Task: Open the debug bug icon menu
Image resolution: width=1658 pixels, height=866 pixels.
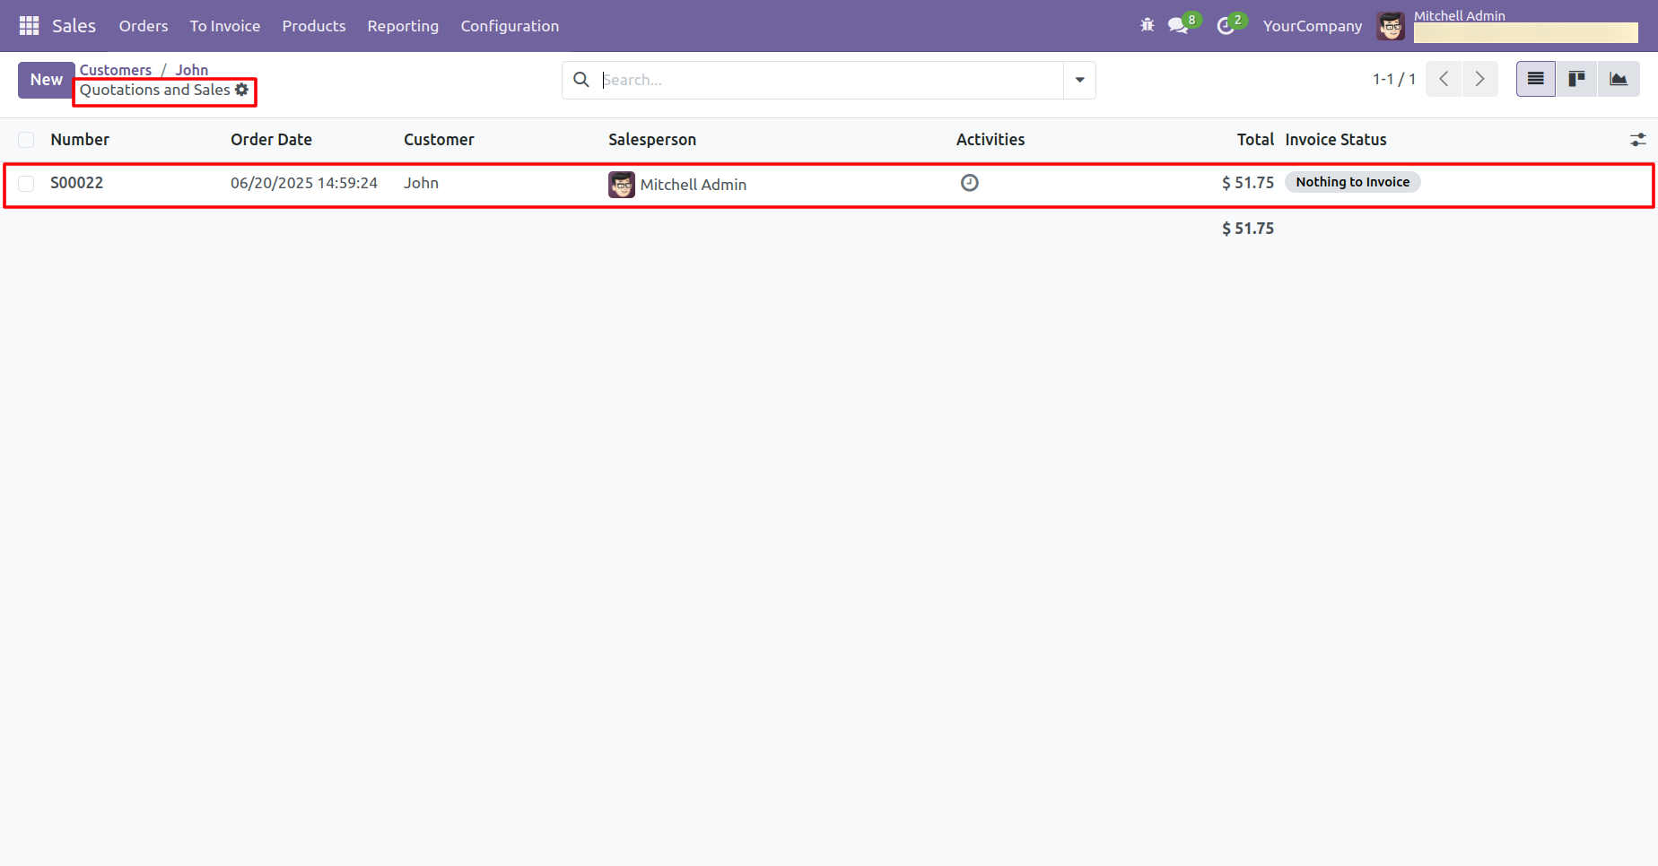Action: pos(1148,25)
